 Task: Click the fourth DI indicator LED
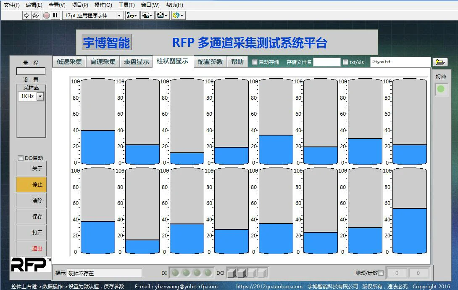pos(208,273)
